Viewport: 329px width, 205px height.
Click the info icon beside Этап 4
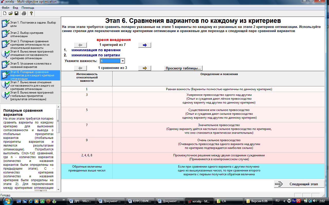click(5, 54)
